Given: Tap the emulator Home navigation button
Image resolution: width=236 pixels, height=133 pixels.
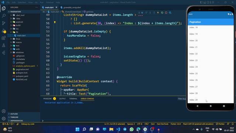Looking at the screenshot, I should [x=211, y=106].
